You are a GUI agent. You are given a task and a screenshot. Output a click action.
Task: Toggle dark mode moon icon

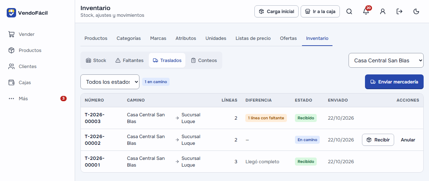pyautogui.click(x=416, y=11)
